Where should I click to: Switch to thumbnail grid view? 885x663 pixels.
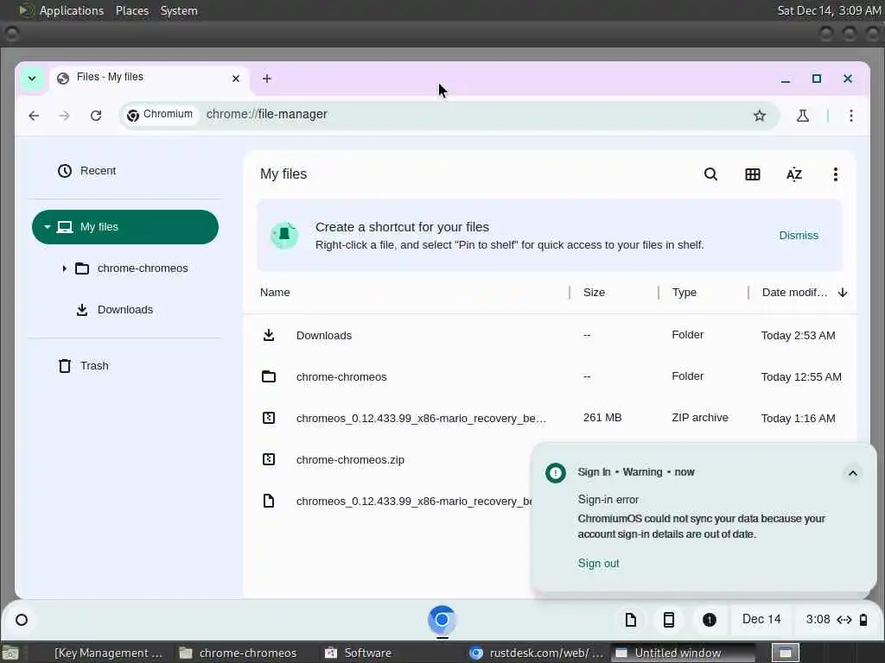(x=753, y=174)
